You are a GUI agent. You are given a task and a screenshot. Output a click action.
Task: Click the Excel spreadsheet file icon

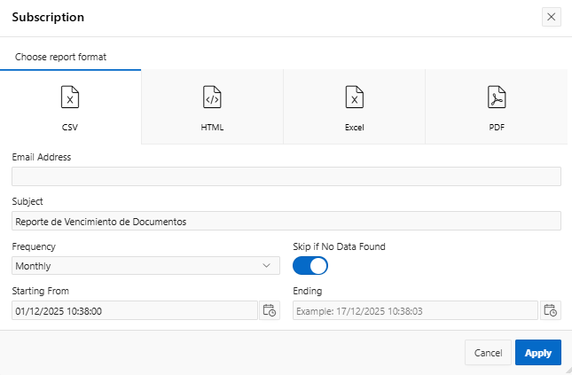click(x=354, y=97)
